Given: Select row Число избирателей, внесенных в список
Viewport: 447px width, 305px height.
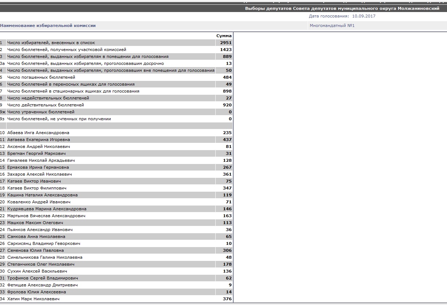Looking at the screenshot, I should coord(51,43).
